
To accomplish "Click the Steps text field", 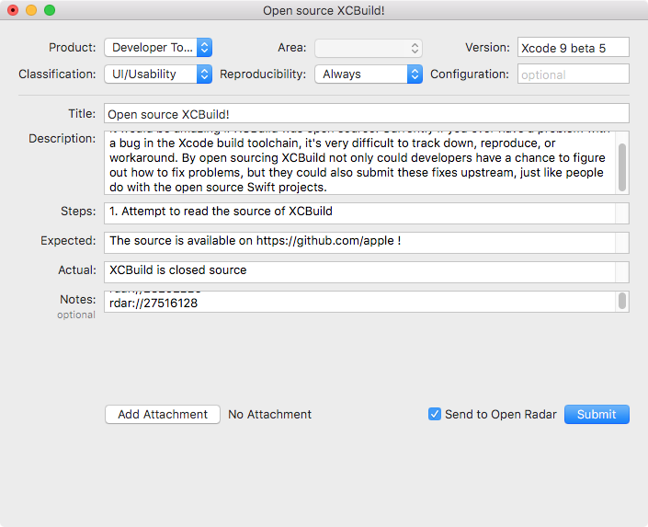I will (366, 213).
